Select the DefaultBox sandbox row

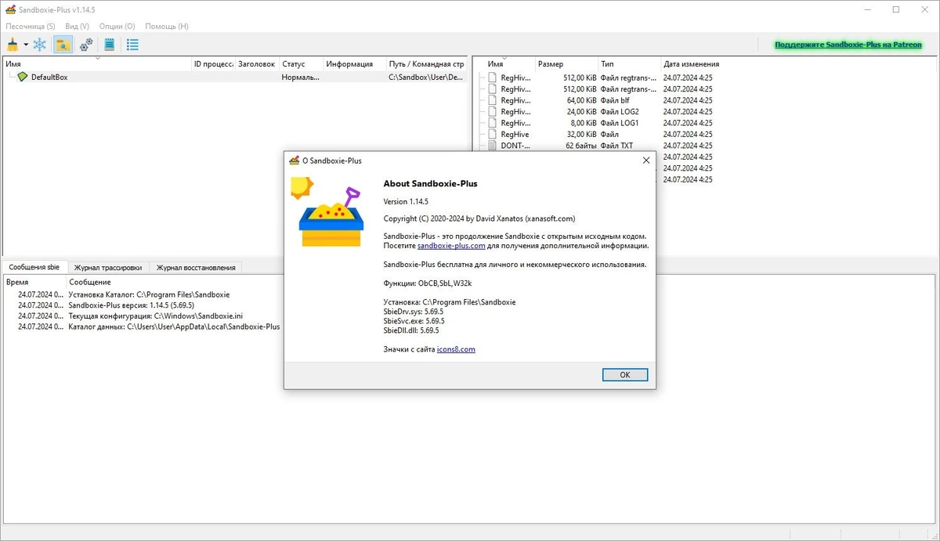point(234,78)
